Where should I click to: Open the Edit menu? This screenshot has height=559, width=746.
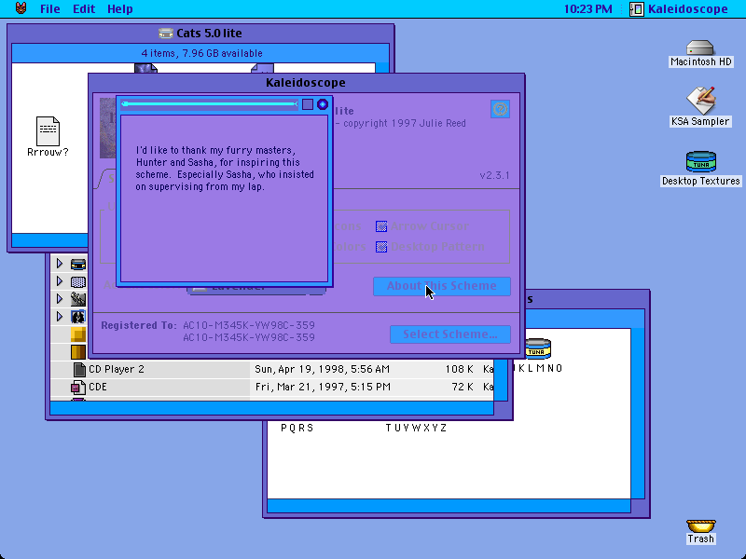[84, 9]
